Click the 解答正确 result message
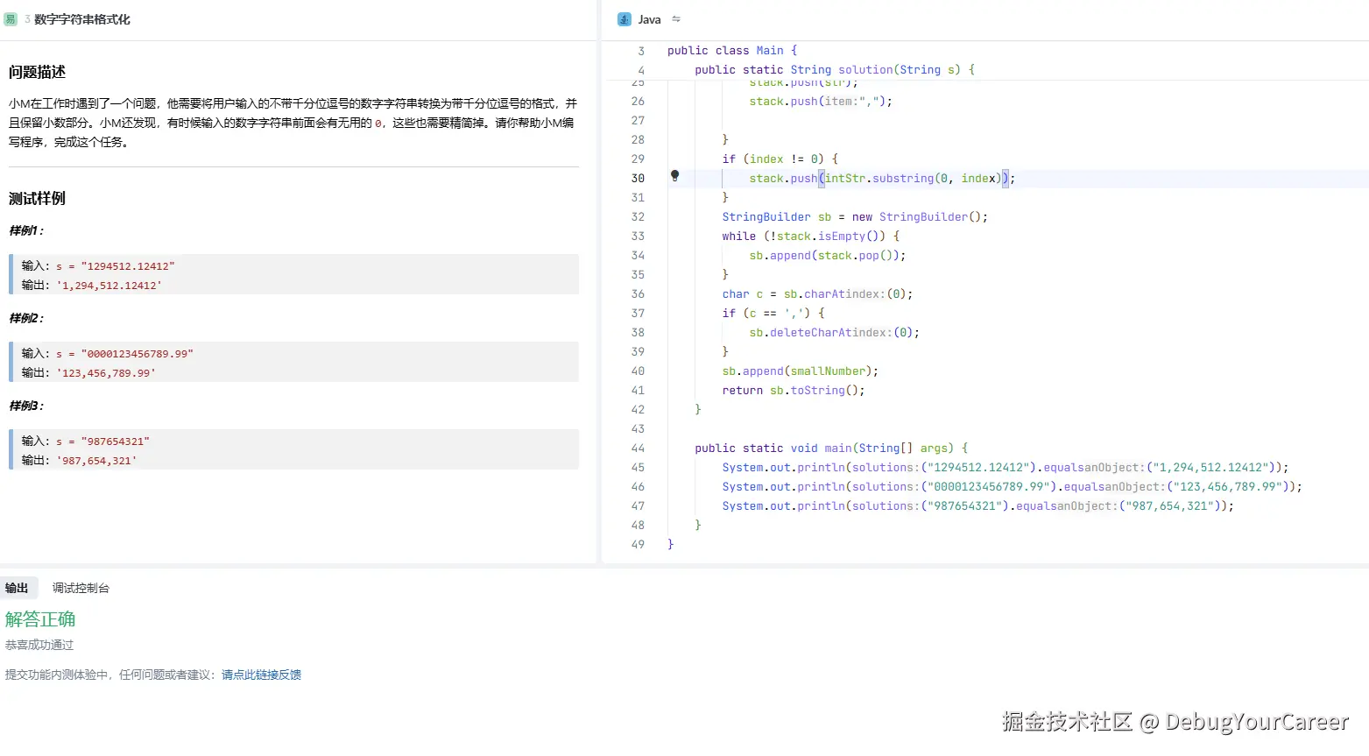The width and height of the screenshot is (1369, 756). pos(40,619)
